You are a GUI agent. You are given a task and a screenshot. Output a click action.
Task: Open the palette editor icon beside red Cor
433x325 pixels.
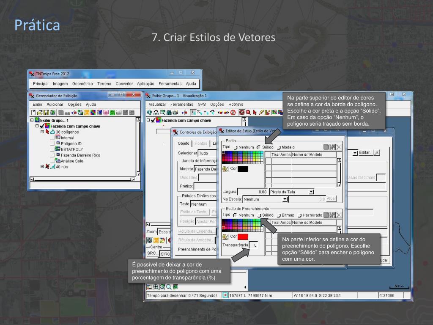tap(225, 237)
